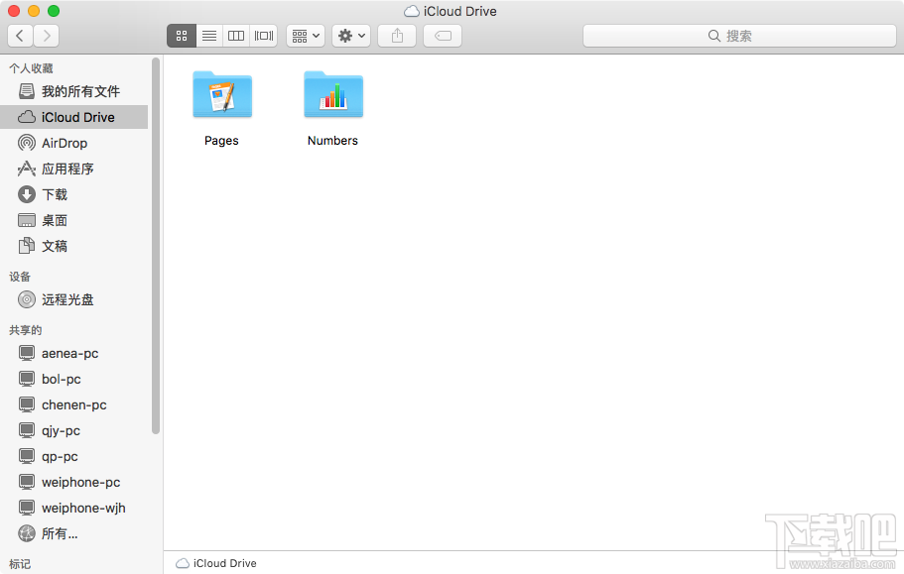Select 我的所有文件 in the sidebar

(x=74, y=91)
